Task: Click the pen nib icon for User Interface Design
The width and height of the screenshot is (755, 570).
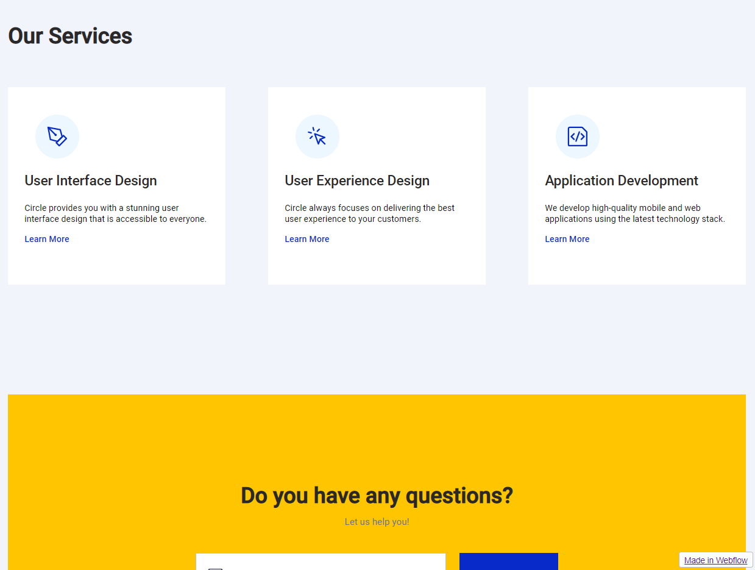Action: coord(57,137)
